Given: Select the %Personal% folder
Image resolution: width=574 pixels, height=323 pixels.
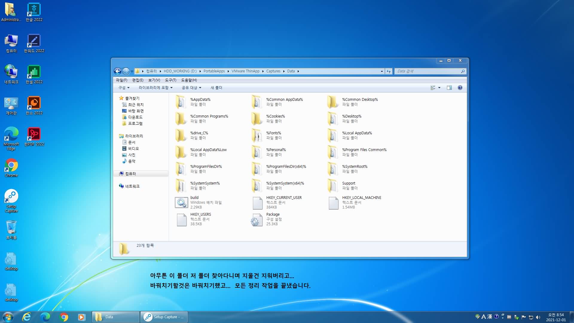Looking at the screenshot, I should point(269,152).
